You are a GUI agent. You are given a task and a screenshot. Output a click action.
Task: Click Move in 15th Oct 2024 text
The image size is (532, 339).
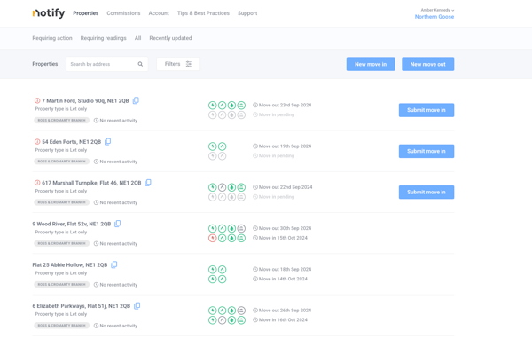click(x=283, y=238)
